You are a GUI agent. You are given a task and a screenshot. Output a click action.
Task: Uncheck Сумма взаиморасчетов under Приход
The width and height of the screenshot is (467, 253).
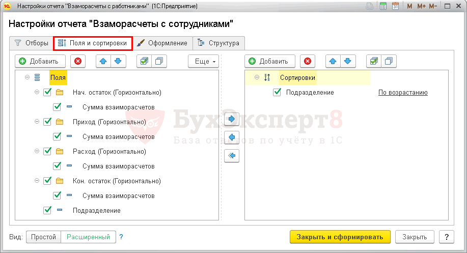pyautogui.click(x=57, y=136)
